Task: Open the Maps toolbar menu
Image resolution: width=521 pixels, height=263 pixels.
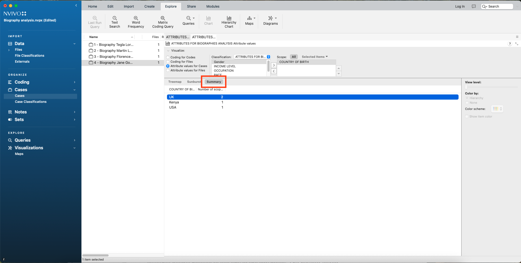Action: 250,21
